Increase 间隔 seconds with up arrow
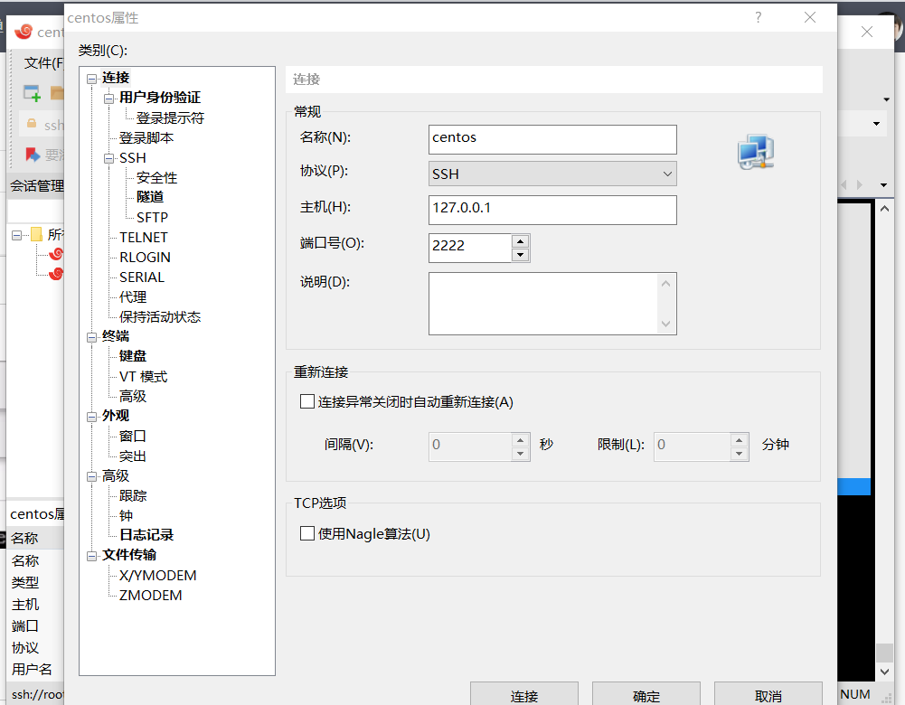 [x=520, y=440]
